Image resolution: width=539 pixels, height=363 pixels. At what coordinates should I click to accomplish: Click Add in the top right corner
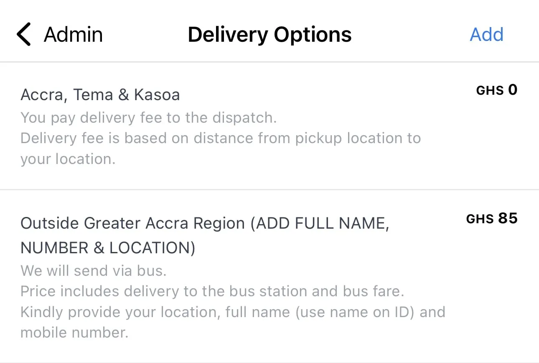[486, 35]
